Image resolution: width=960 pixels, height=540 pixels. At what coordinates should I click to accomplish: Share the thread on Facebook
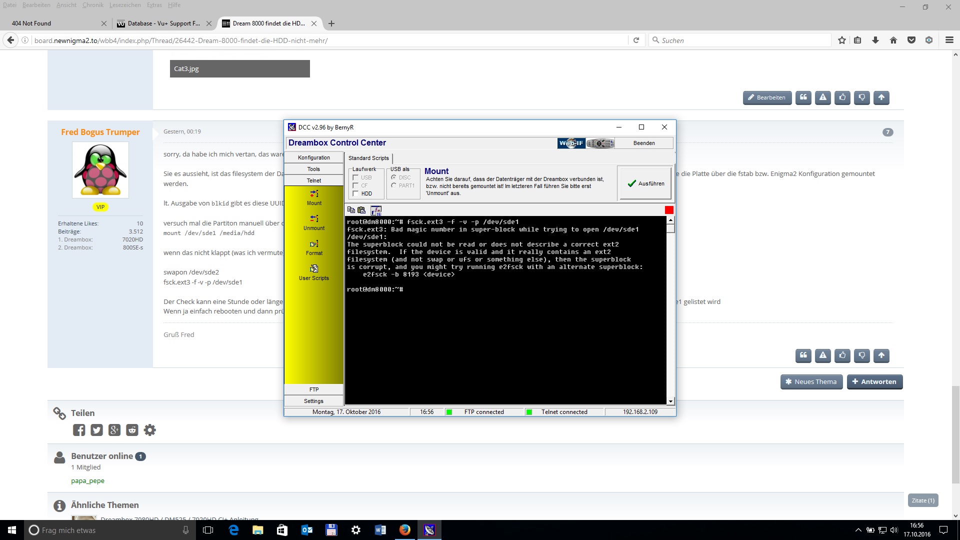(x=79, y=430)
